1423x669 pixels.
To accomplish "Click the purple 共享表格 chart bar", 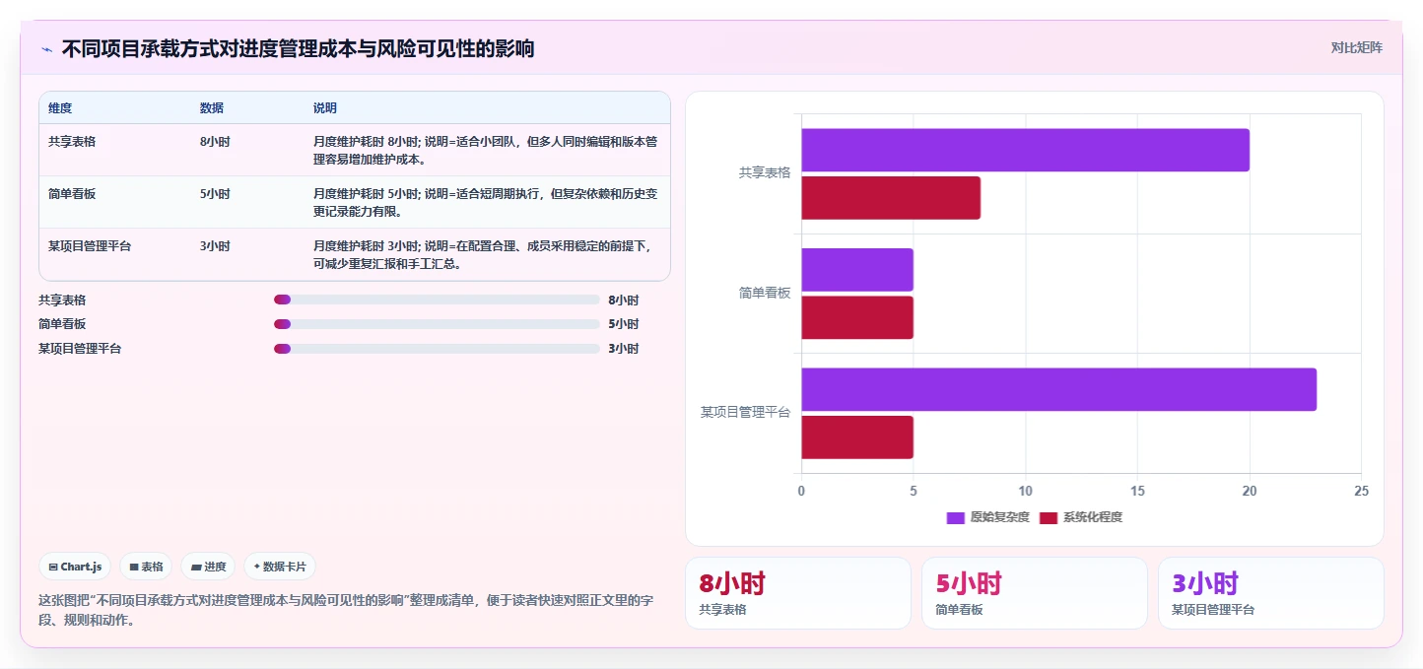I will click(1025, 150).
